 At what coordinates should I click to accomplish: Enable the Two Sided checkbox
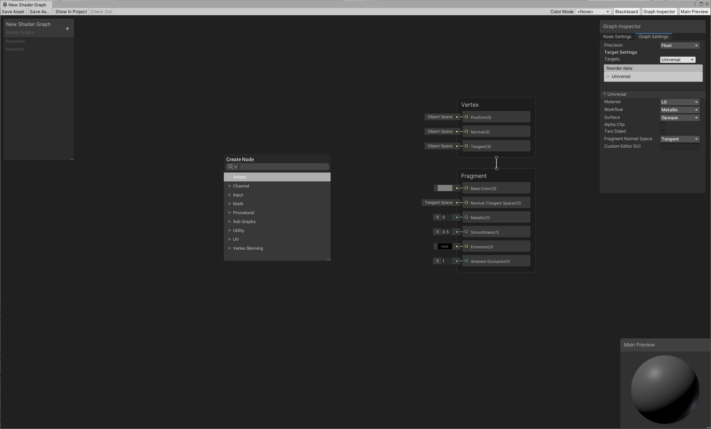coord(662,132)
